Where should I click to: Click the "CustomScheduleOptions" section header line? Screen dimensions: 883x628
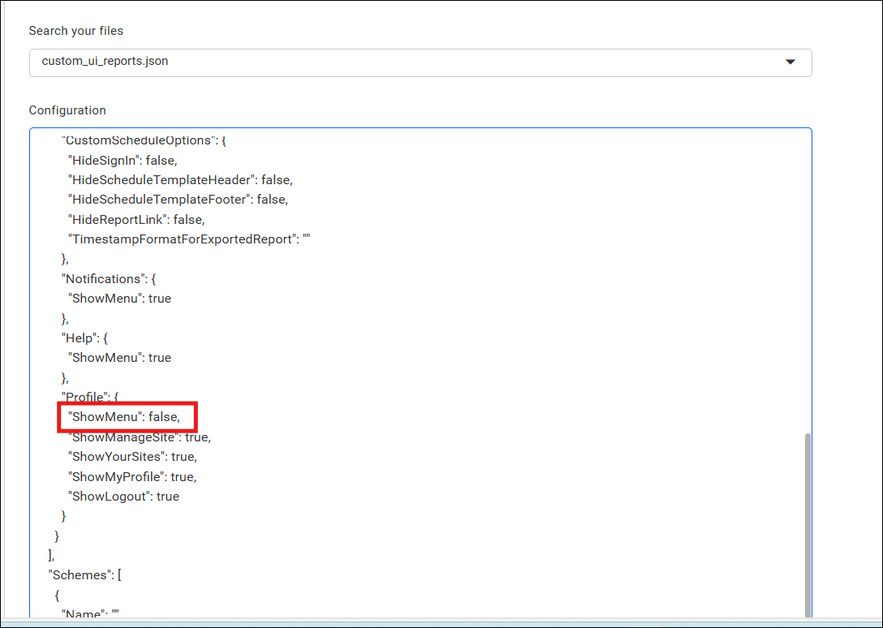[144, 140]
